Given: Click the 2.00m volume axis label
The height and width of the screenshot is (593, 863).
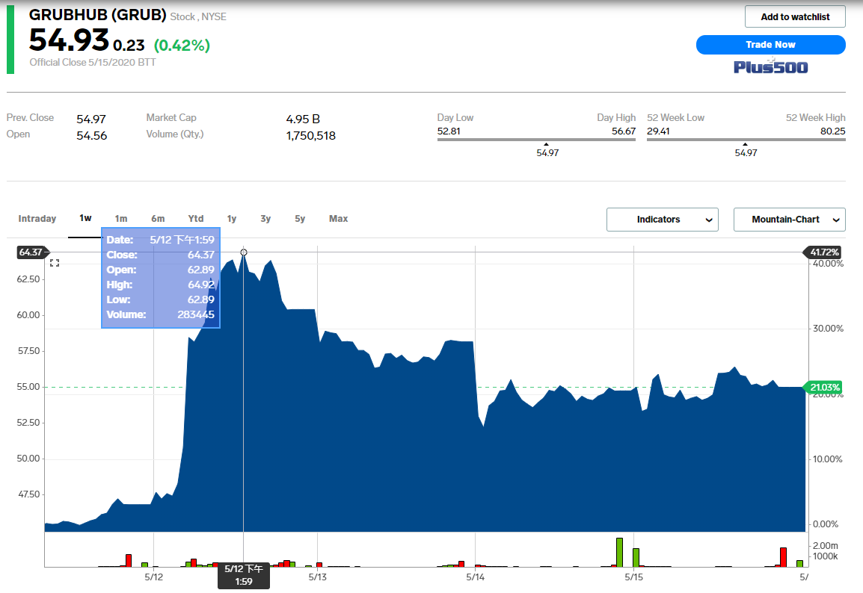Looking at the screenshot, I should coord(826,546).
